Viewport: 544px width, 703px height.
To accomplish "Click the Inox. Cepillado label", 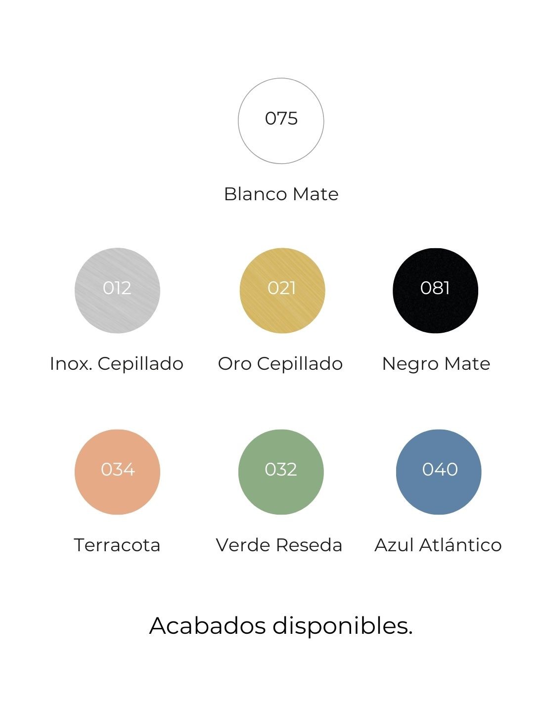I will pyautogui.click(x=117, y=364).
